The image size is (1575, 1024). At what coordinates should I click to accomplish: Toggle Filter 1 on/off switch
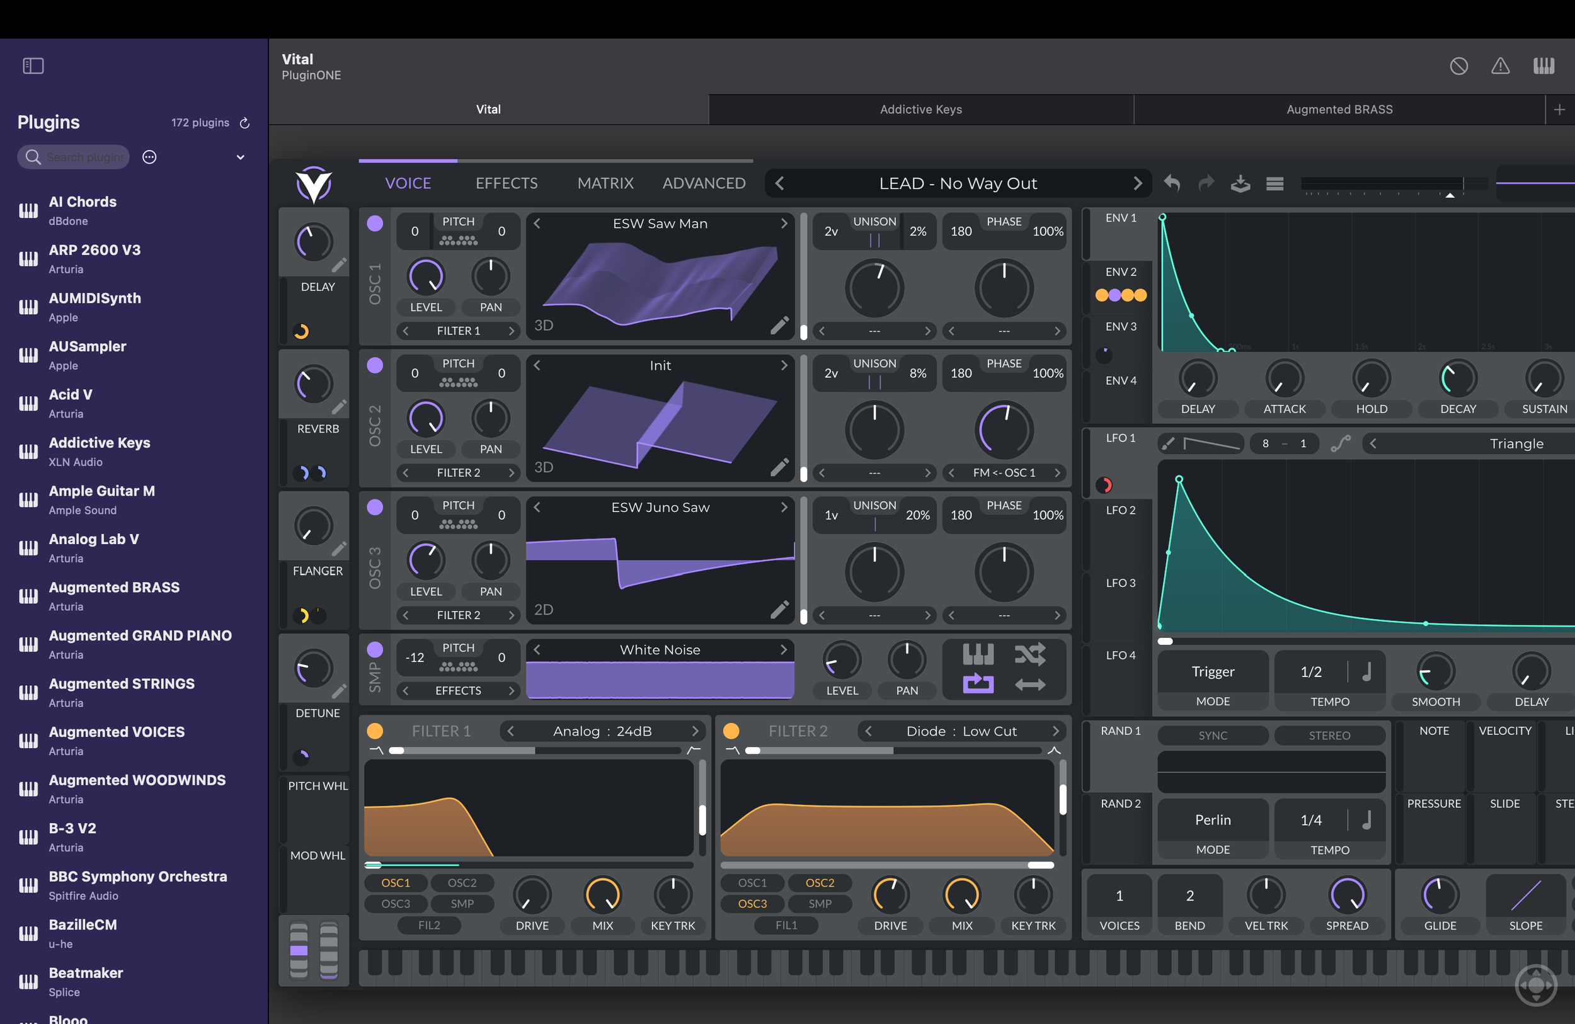375,731
